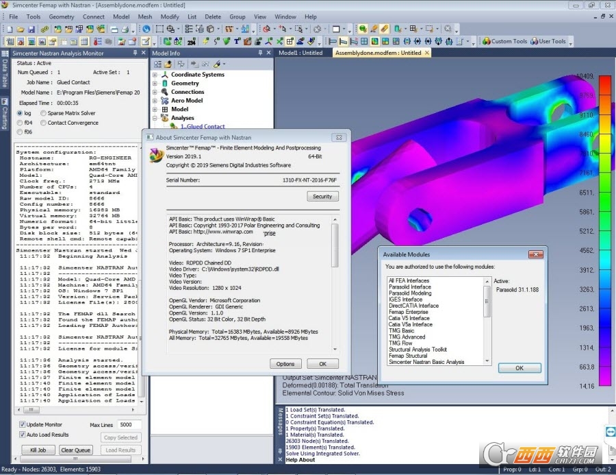Click the Max Lines input field
616x475 pixels.
[130, 425]
